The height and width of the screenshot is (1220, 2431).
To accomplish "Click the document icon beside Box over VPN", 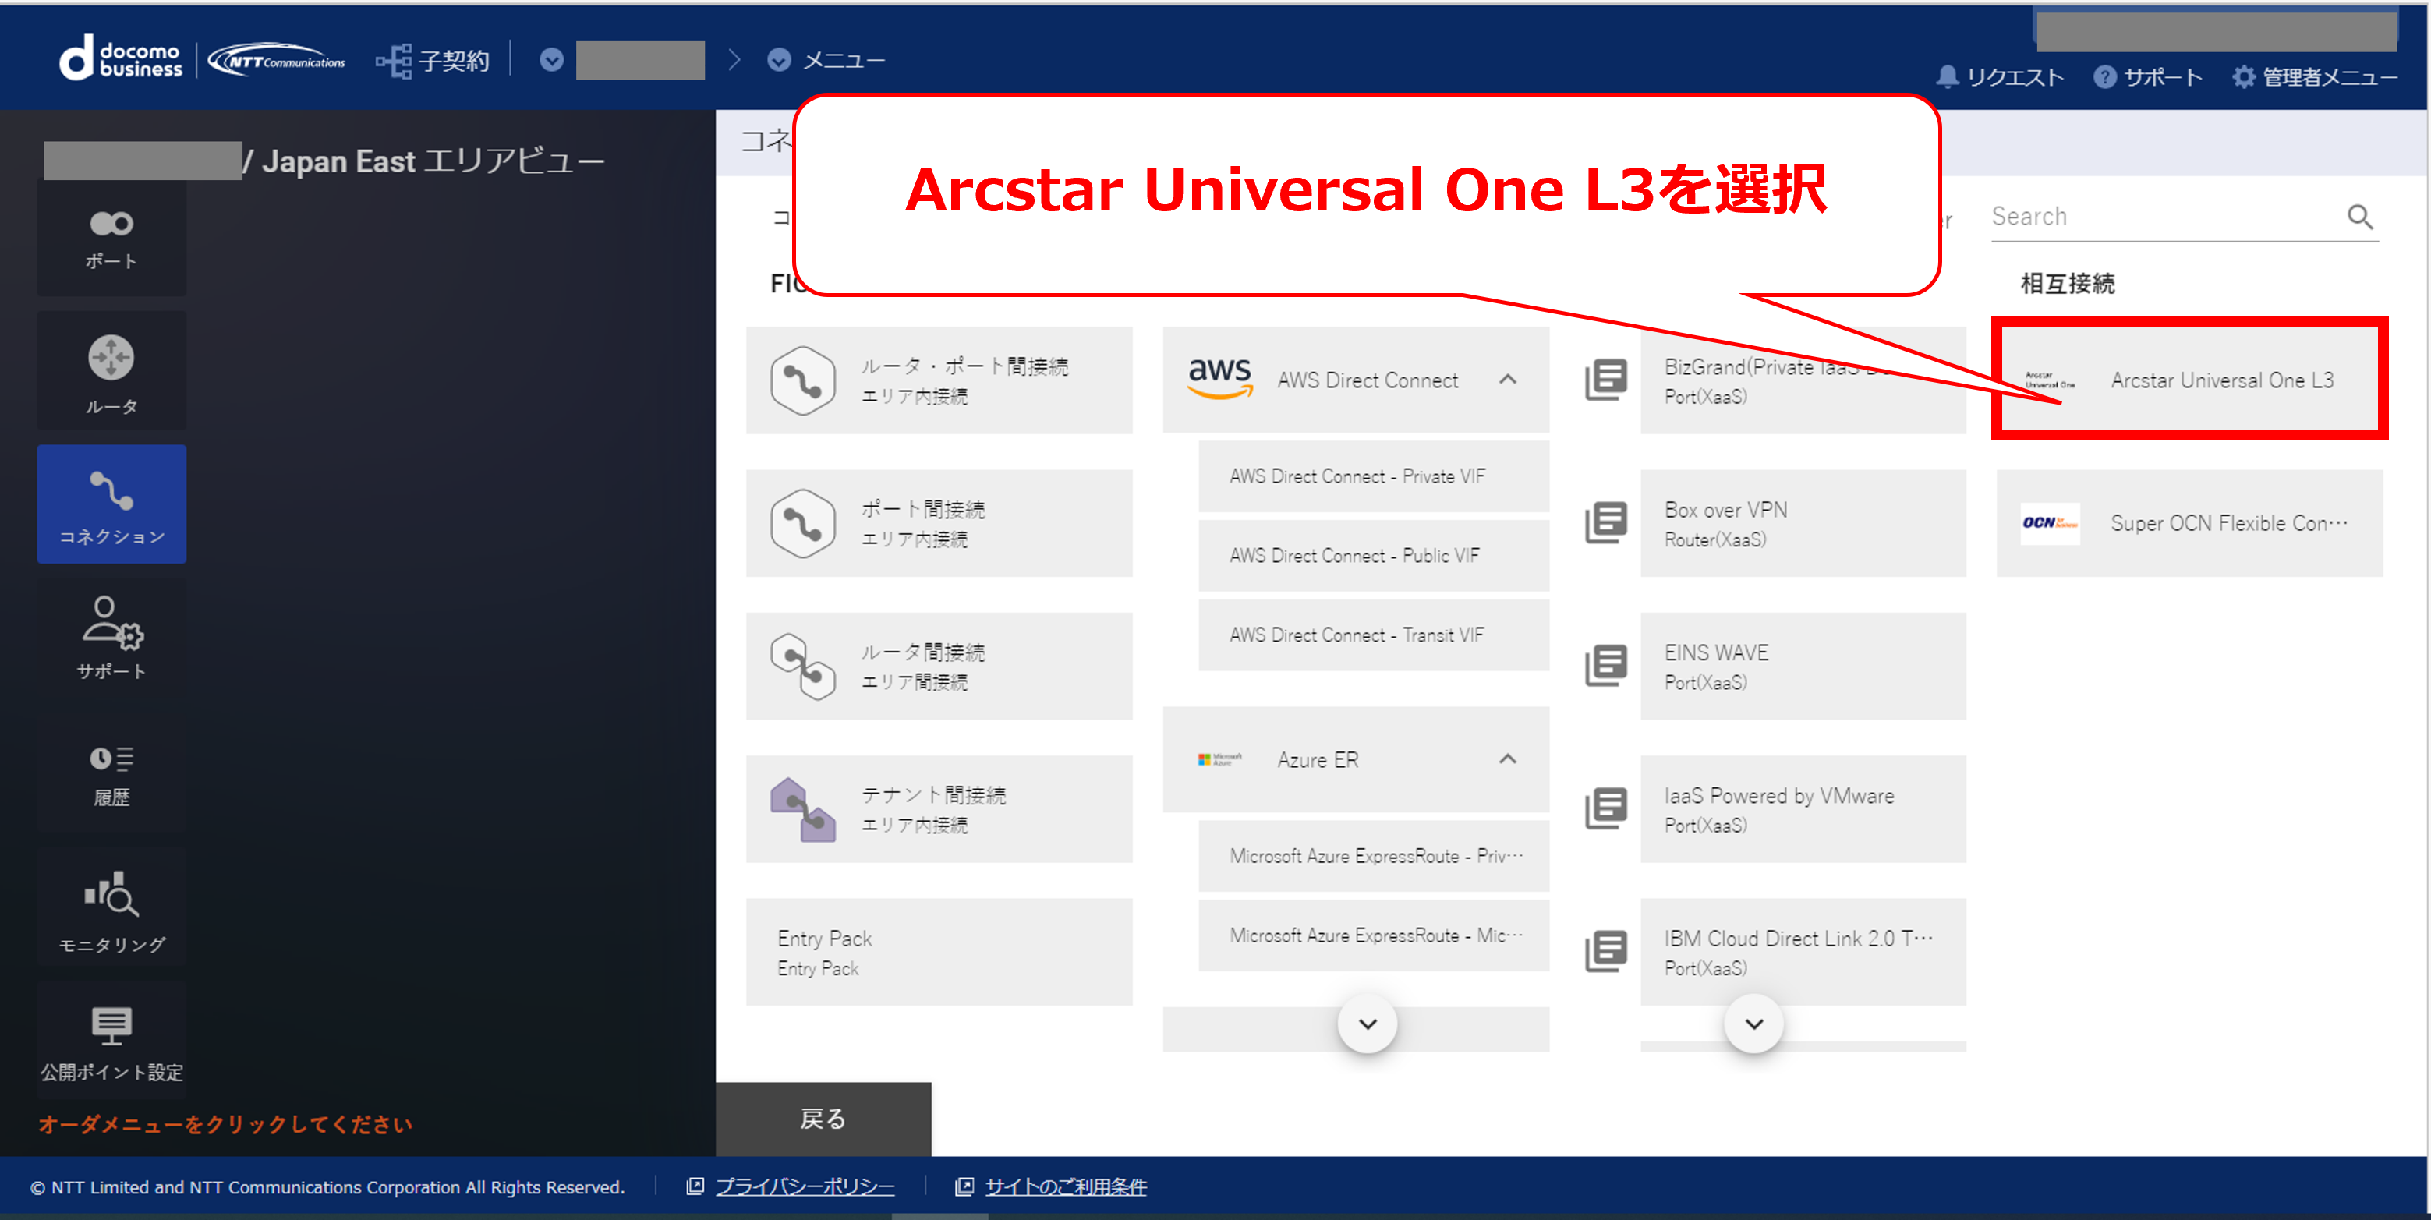I will click(x=1606, y=524).
